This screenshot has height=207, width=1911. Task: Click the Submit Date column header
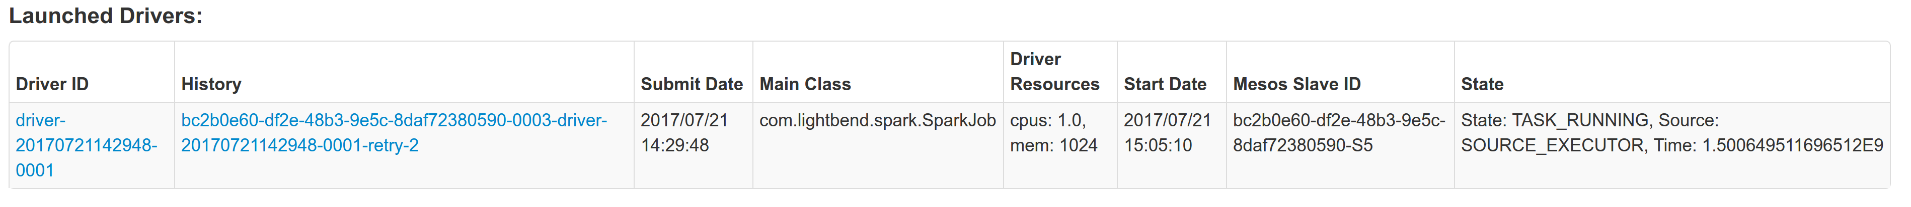point(692,84)
